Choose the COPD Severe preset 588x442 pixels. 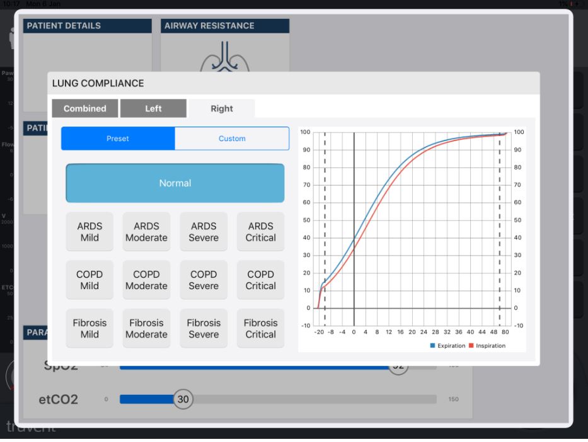204,280
